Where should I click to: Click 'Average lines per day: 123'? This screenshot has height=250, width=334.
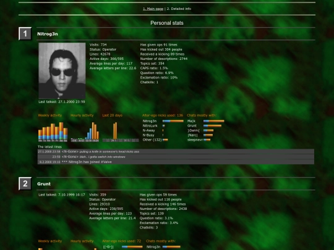point(110,214)
